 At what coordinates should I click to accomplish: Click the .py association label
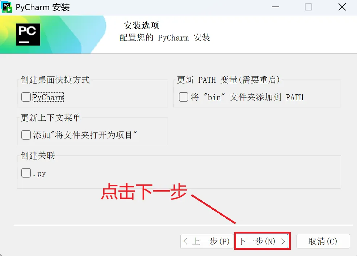39,174
